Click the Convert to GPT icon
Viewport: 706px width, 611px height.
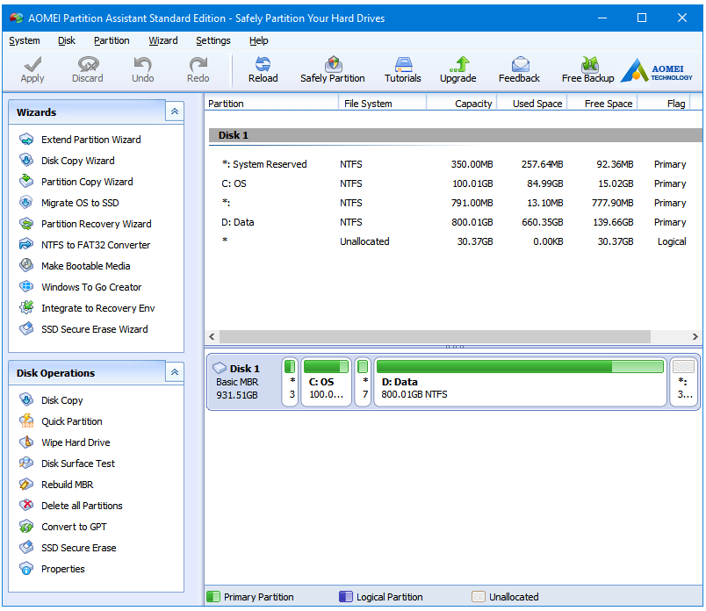click(x=26, y=527)
